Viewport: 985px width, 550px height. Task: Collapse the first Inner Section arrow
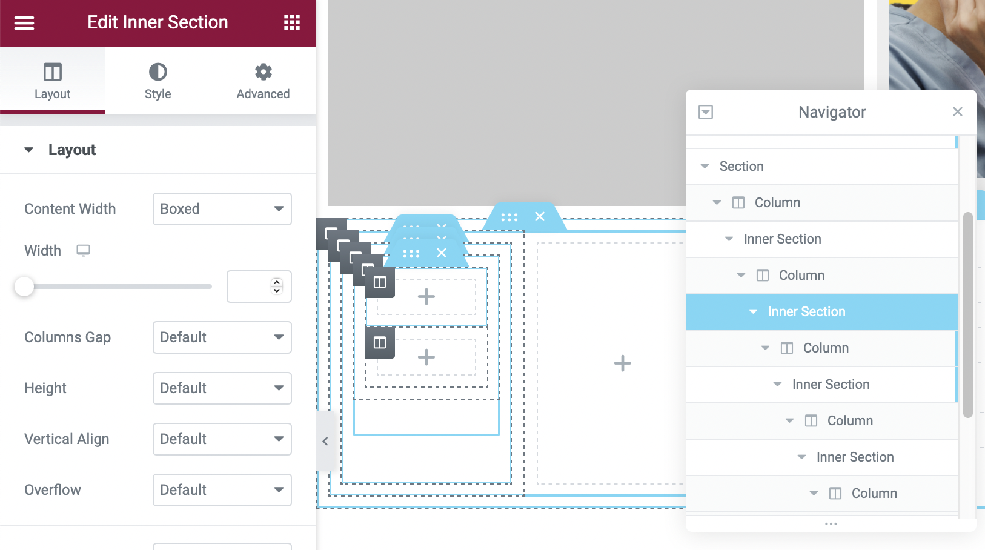coord(729,239)
